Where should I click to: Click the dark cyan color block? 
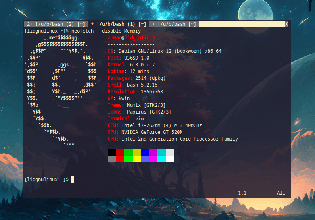[161, 152]
